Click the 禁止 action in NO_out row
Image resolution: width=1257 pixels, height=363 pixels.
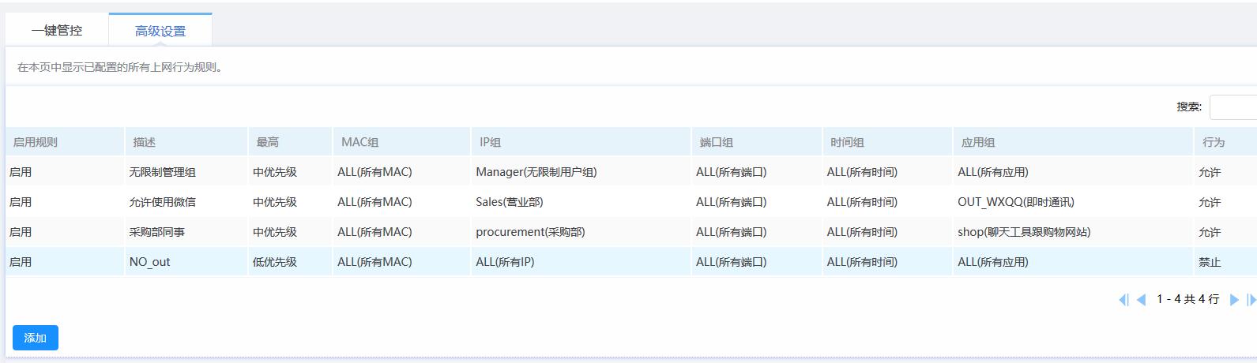point(1210,262)
